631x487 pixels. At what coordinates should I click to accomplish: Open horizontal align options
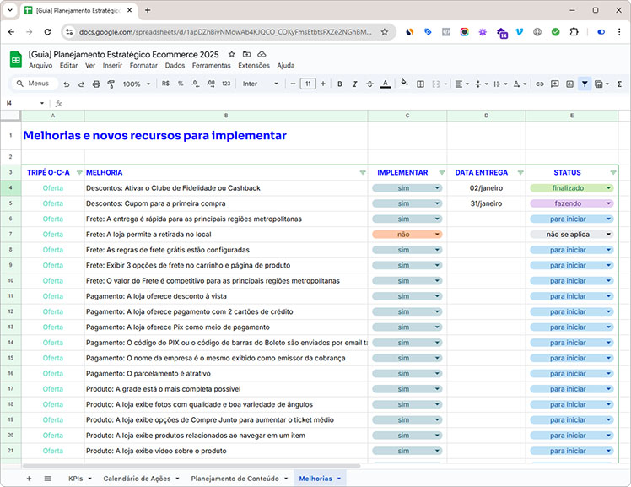pos(461,84)
